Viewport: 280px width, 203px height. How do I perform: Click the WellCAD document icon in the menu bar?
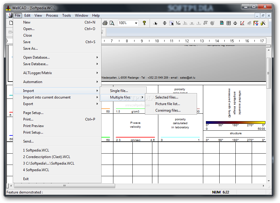[x=10, y=15]
